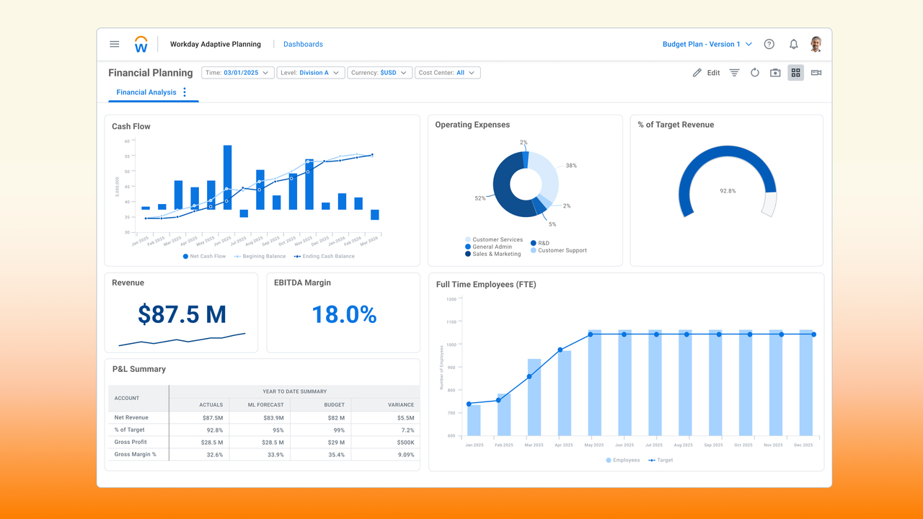Refresh the dashboard data
The image size is (923, 519).
[x=754, y=72]
